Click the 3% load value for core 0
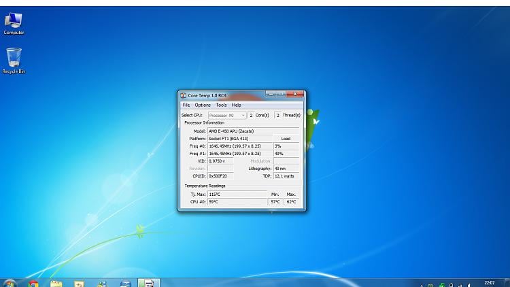The image size is (510, 287). click(x=286, y=146)
